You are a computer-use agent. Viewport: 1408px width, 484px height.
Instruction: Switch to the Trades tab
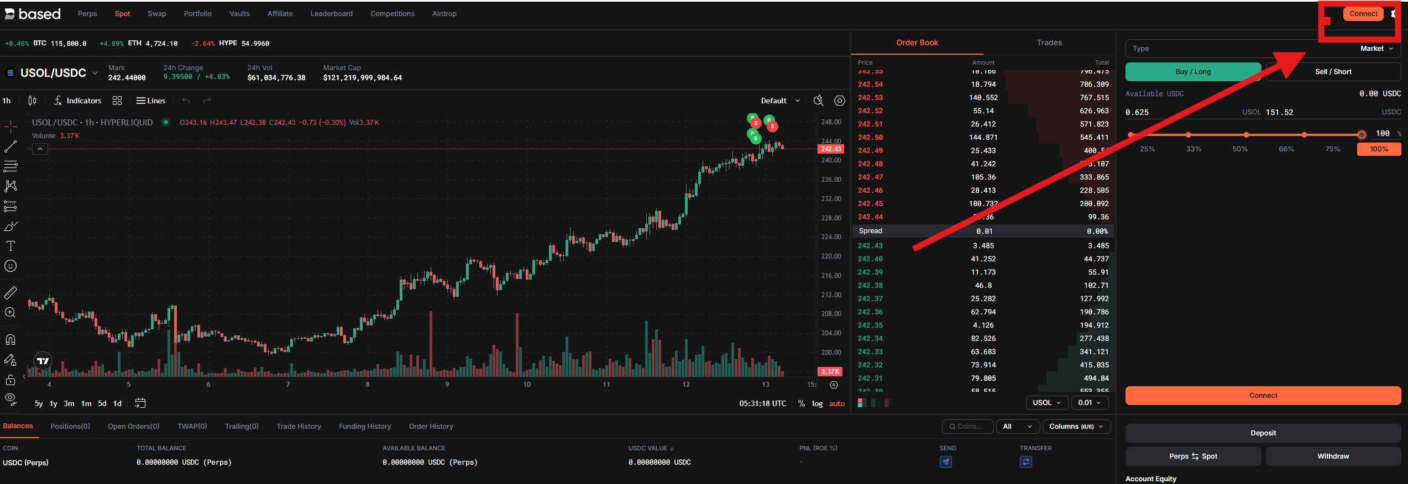tap(1049, 43)
